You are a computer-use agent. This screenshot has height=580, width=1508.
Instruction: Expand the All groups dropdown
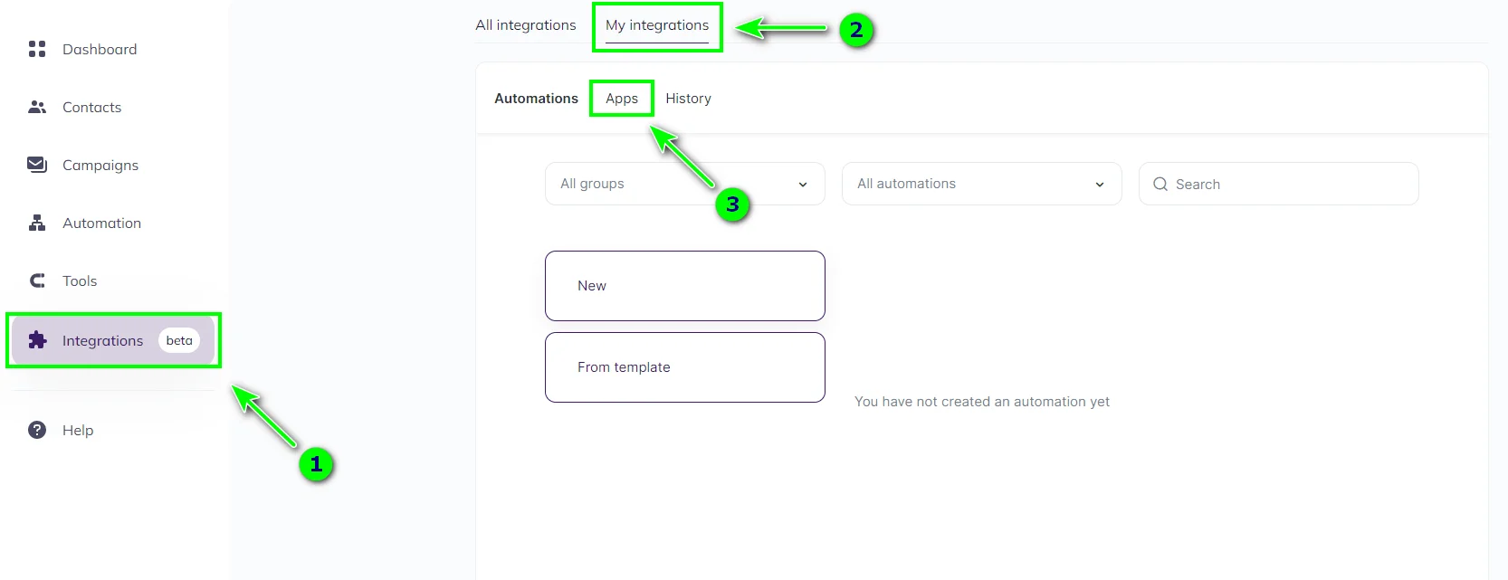point(683,184)
